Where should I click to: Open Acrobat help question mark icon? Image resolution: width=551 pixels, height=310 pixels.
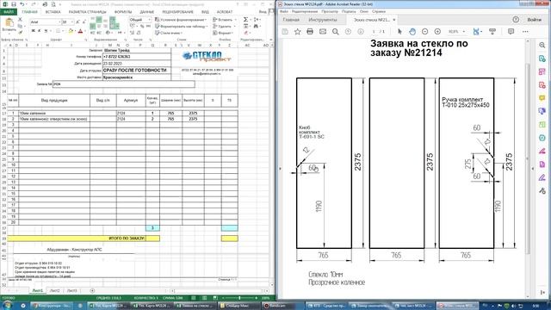pyautogui.click(x=516, y=20)
